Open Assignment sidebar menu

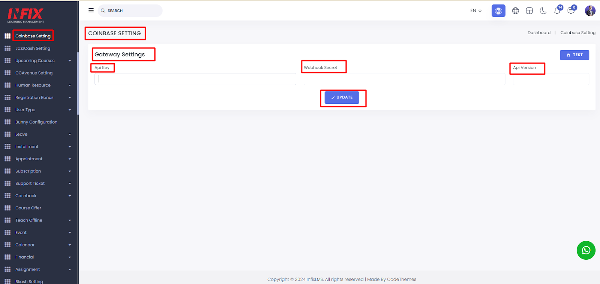point(27,269)
